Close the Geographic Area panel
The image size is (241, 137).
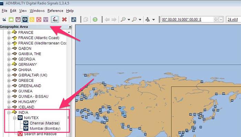point(70,27)
